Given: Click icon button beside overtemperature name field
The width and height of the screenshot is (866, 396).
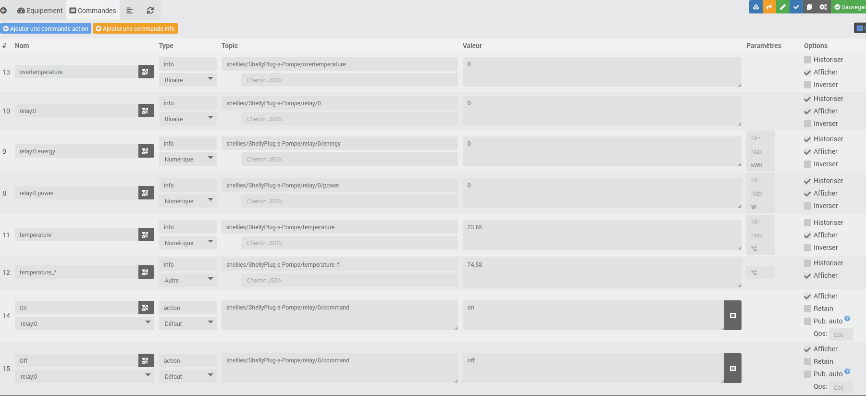Looking at the screenshot, I should point(146,72).
